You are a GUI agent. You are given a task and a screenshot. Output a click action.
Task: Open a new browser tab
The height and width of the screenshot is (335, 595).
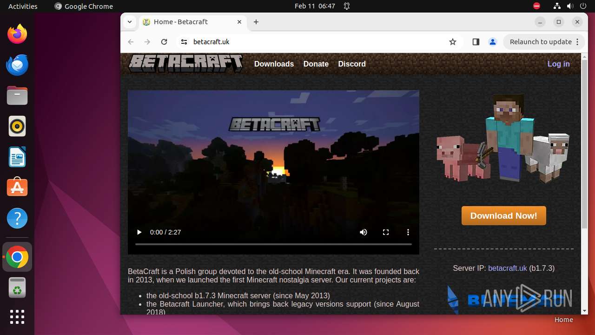256,22
